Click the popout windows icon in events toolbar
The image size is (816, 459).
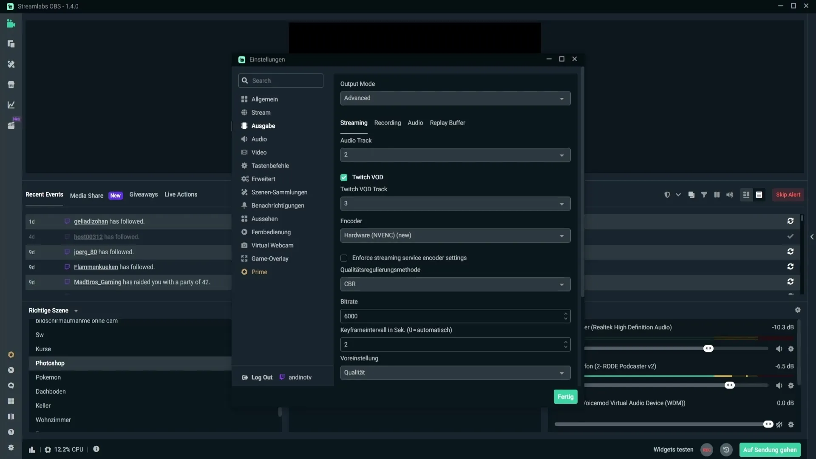click(x=691, y=195)
